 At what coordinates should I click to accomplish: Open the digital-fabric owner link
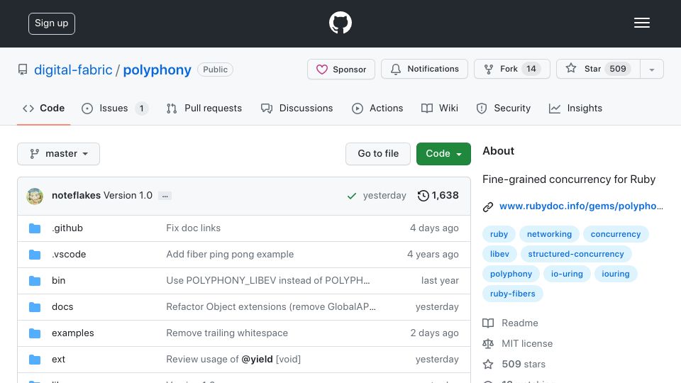point(73,70)
